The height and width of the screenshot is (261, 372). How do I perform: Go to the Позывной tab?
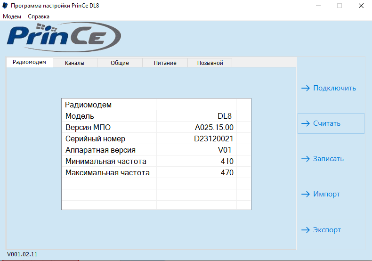(210, 63)
